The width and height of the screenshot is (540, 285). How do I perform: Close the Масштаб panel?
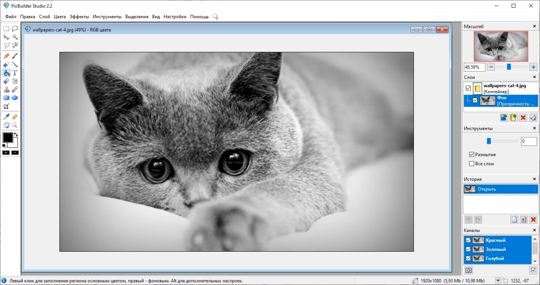click(x=534, y=26)
